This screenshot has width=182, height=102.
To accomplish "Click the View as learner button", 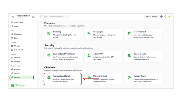I will pos(151,17).
